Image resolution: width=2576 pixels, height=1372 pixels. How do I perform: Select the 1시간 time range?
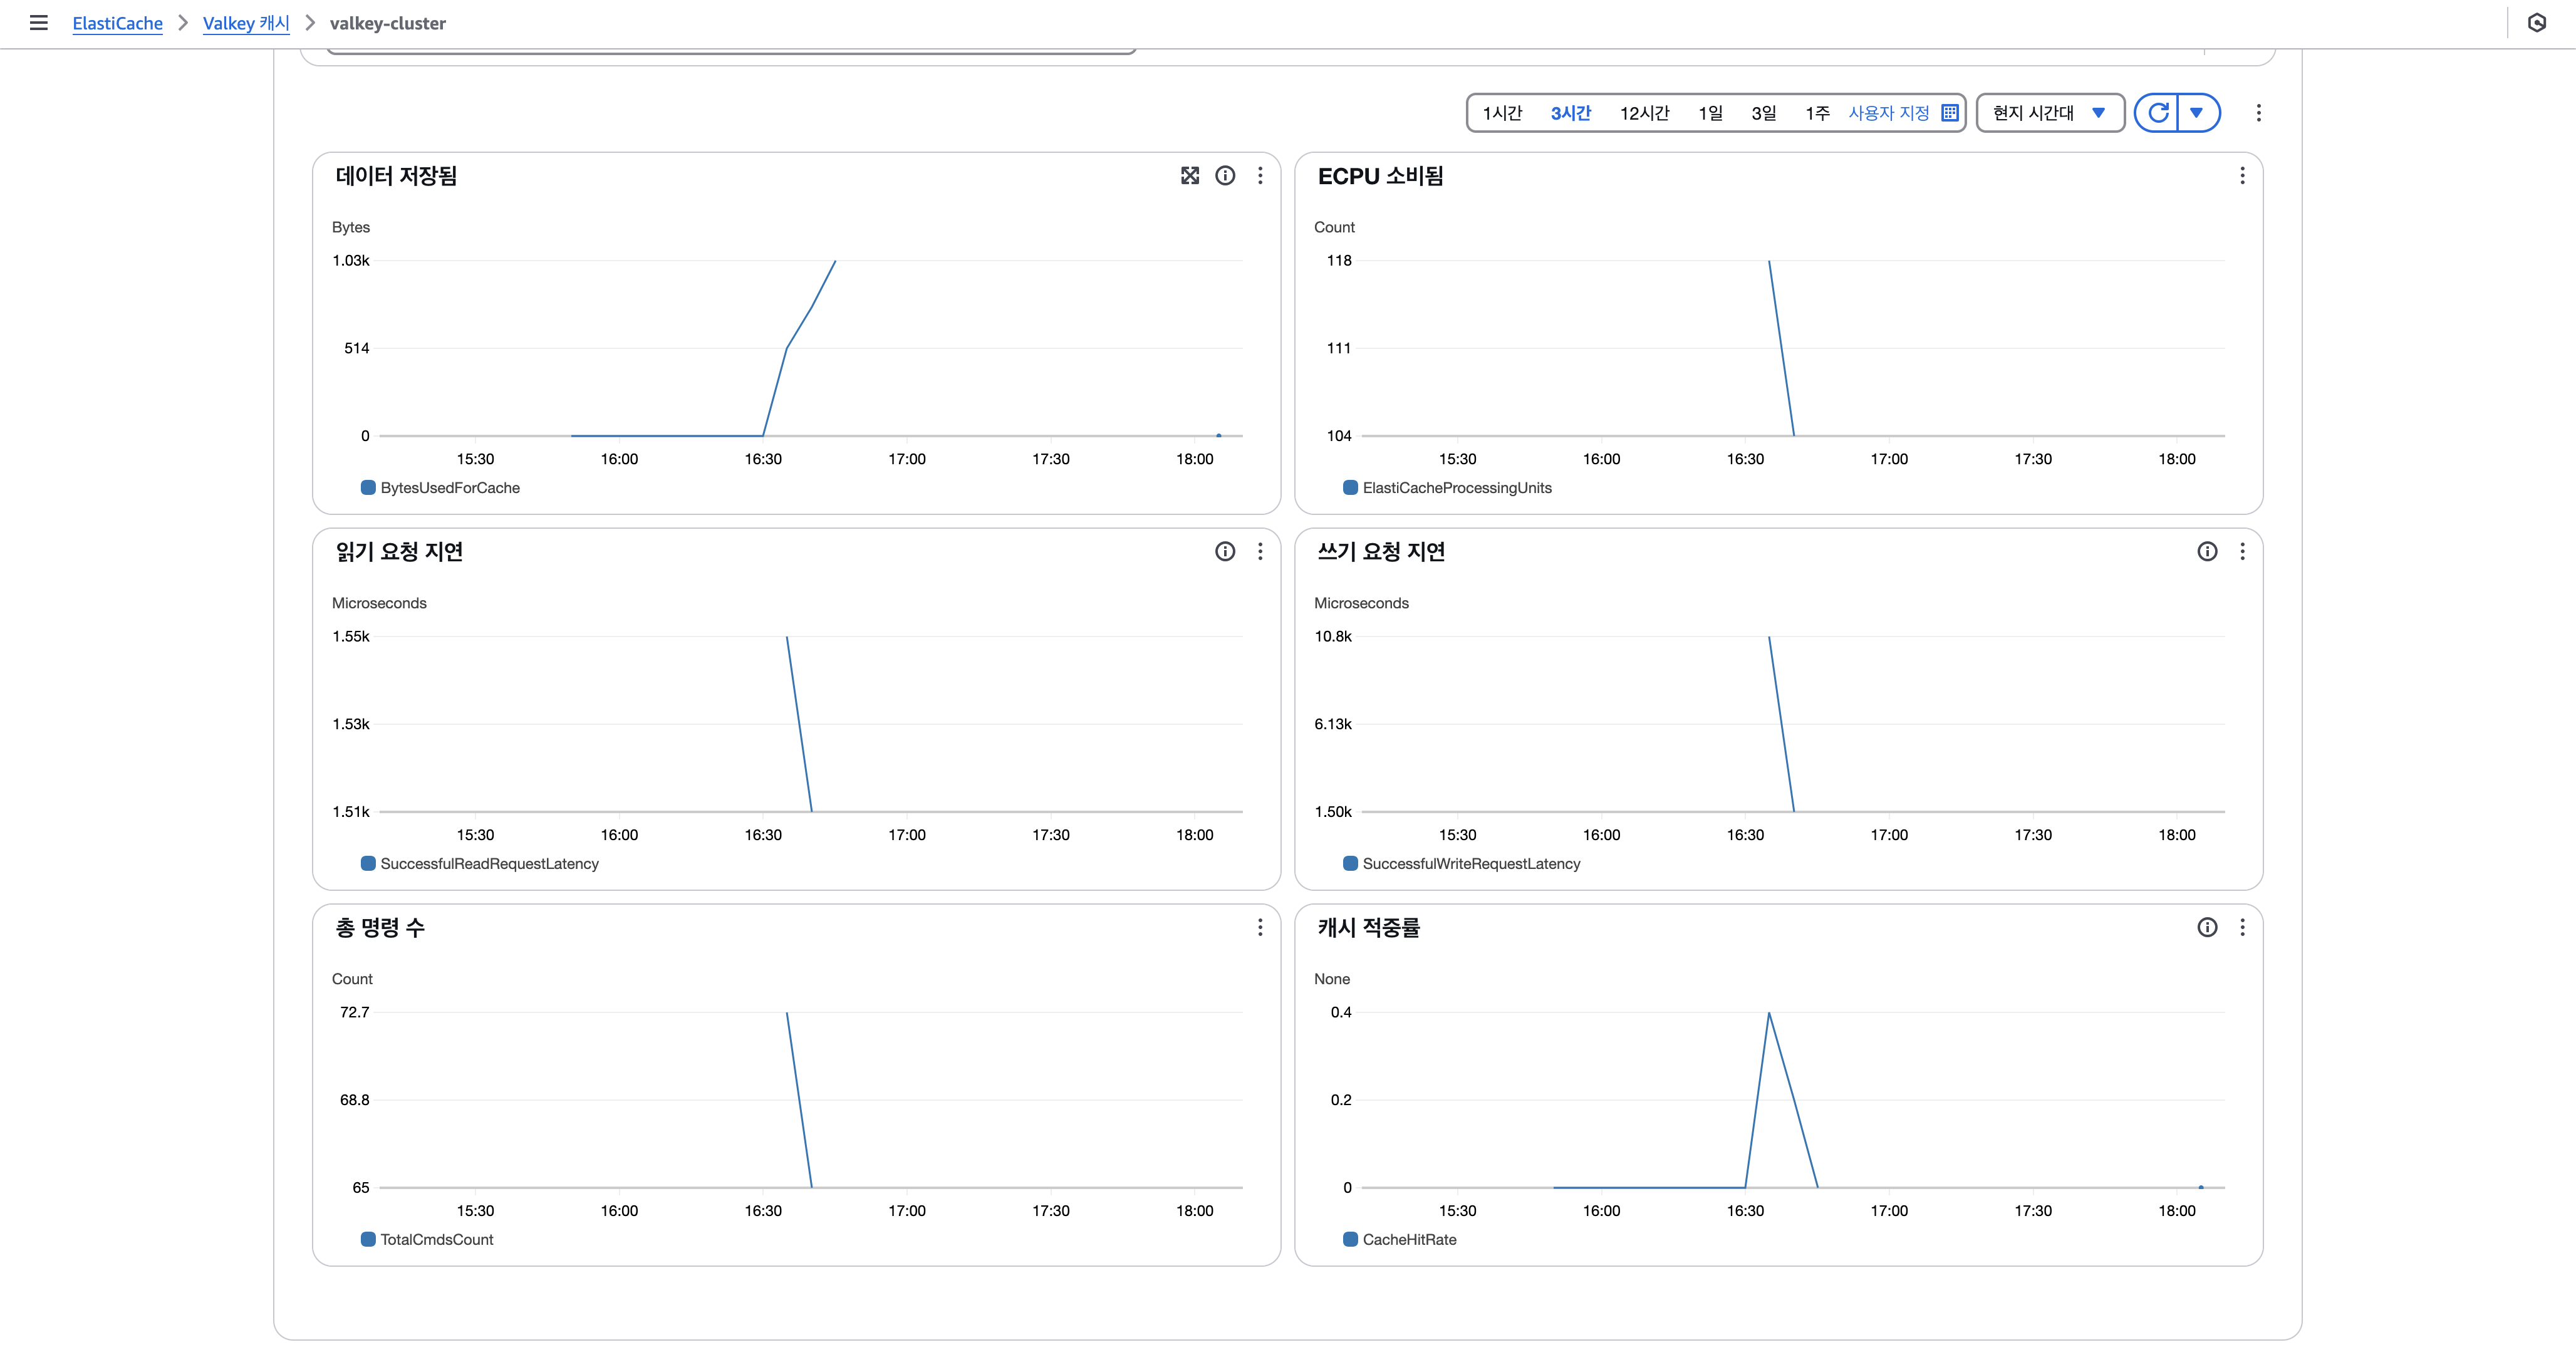[1502, 113]
